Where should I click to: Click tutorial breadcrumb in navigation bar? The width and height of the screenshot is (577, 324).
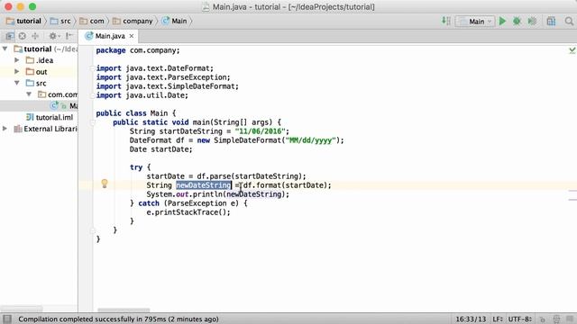(x=23, y=21)
